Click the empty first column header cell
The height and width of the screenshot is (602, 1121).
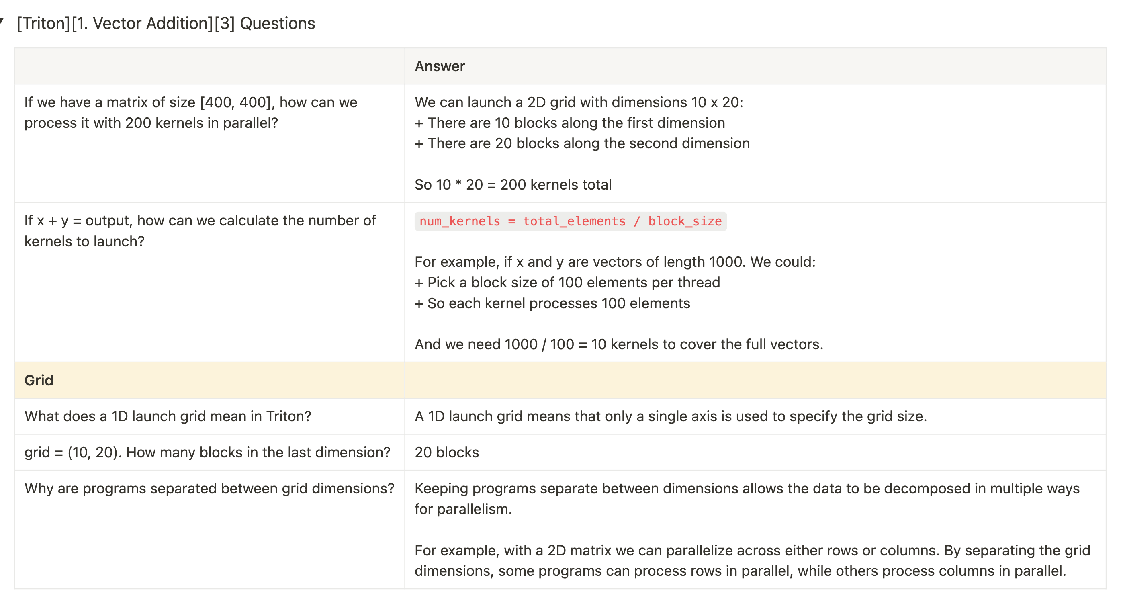209,66
